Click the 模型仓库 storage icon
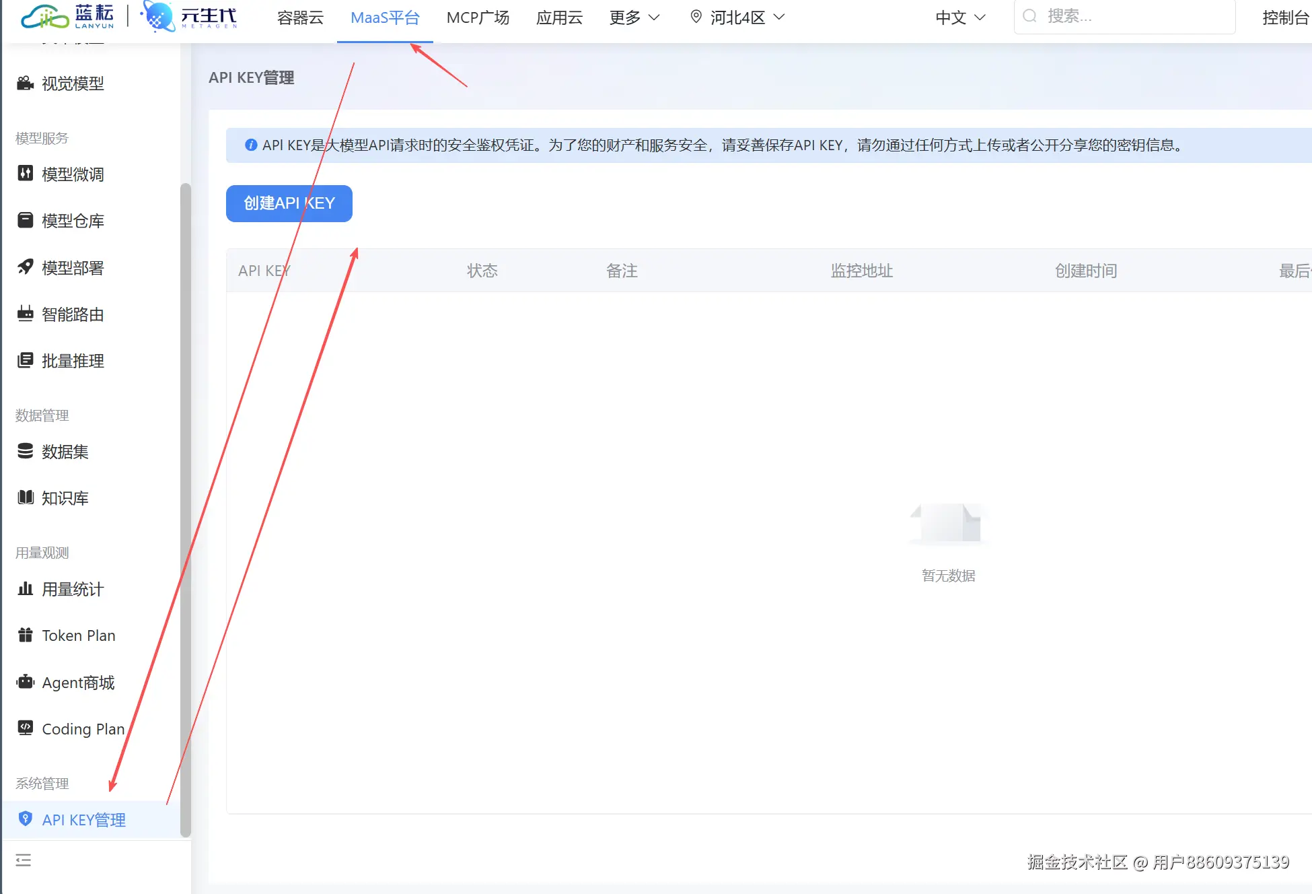1312x894 pixels. point(26,220)
